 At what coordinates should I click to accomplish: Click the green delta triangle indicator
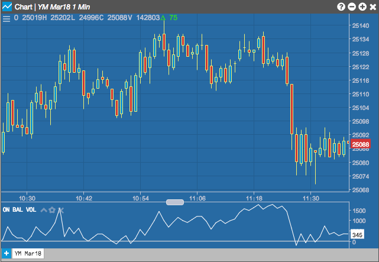[x=163, y=18]
